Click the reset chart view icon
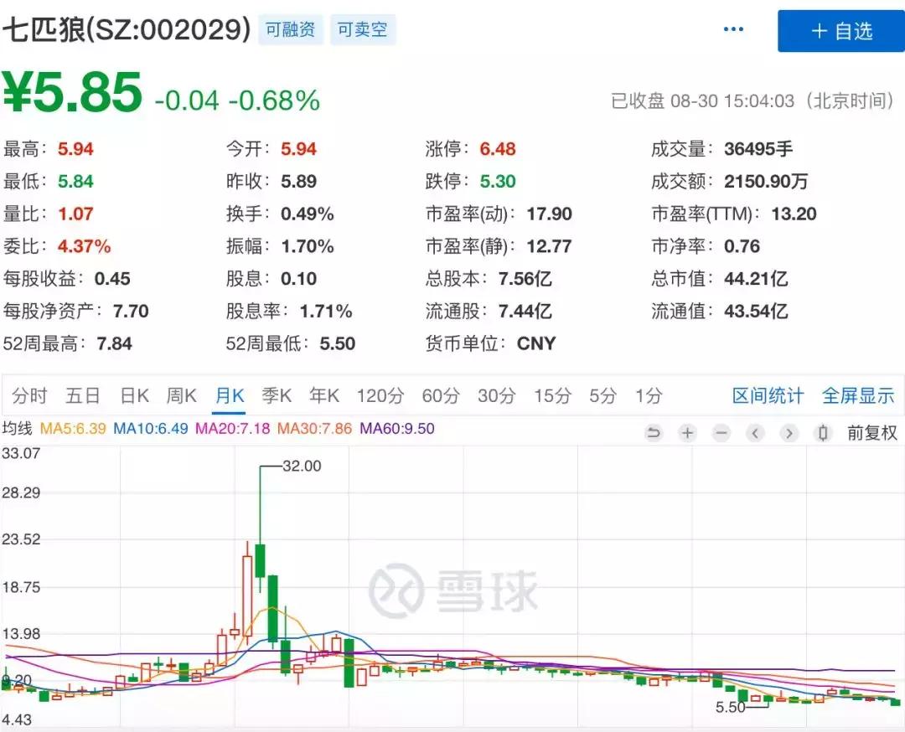The image size is (905, 732). coord(654,433)
